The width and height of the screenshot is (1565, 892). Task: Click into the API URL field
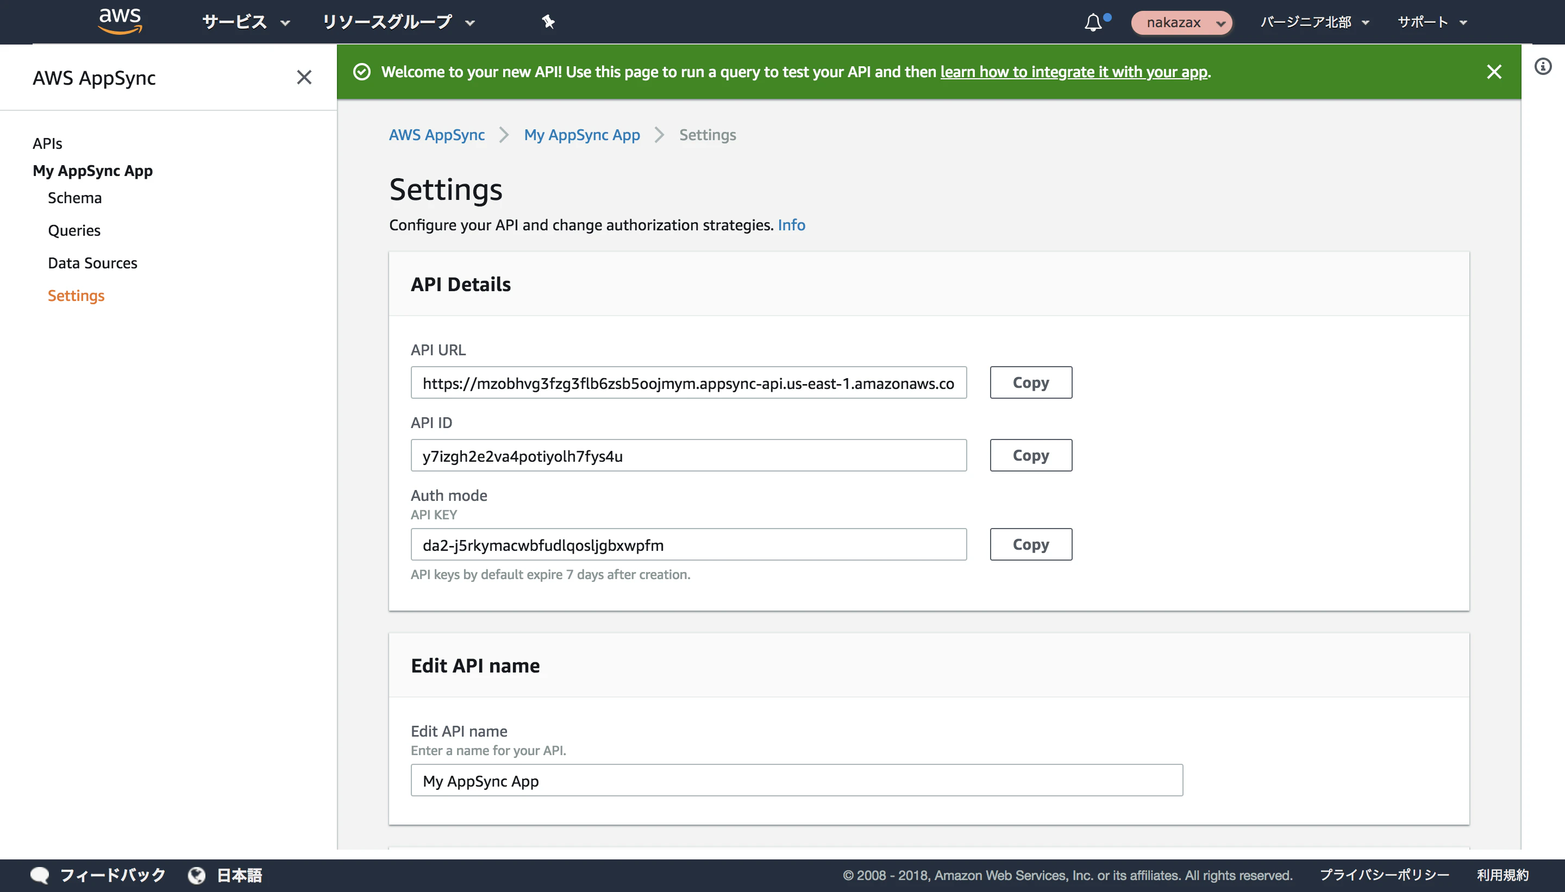click(688, 382)
